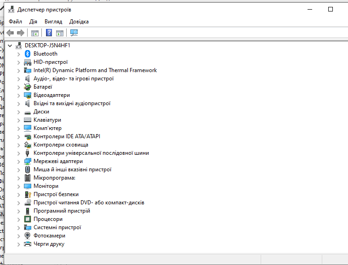Select the Відеоадаптери label
This screenshot has width=348, height=265.
coord(51,95)
